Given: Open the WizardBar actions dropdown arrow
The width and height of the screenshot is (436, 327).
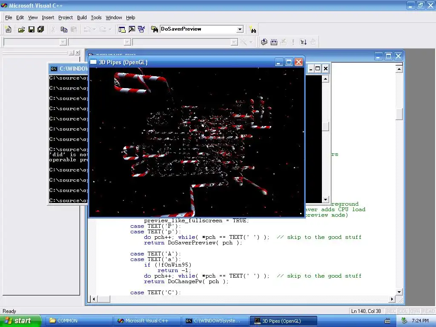Looking at the screenshot, I should point(251,42).
